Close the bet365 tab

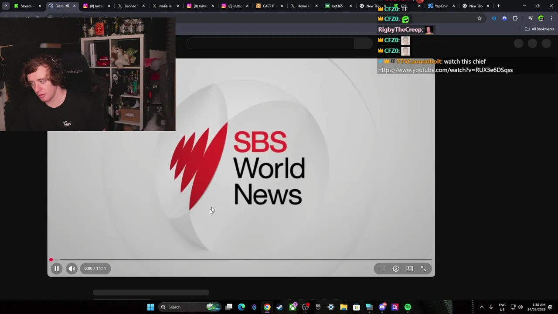point(351,6)
